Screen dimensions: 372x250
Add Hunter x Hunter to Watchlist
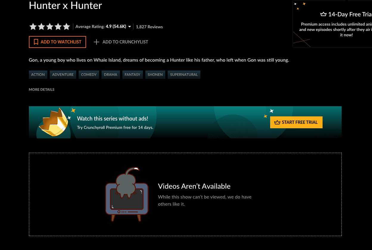coord(57,42)
